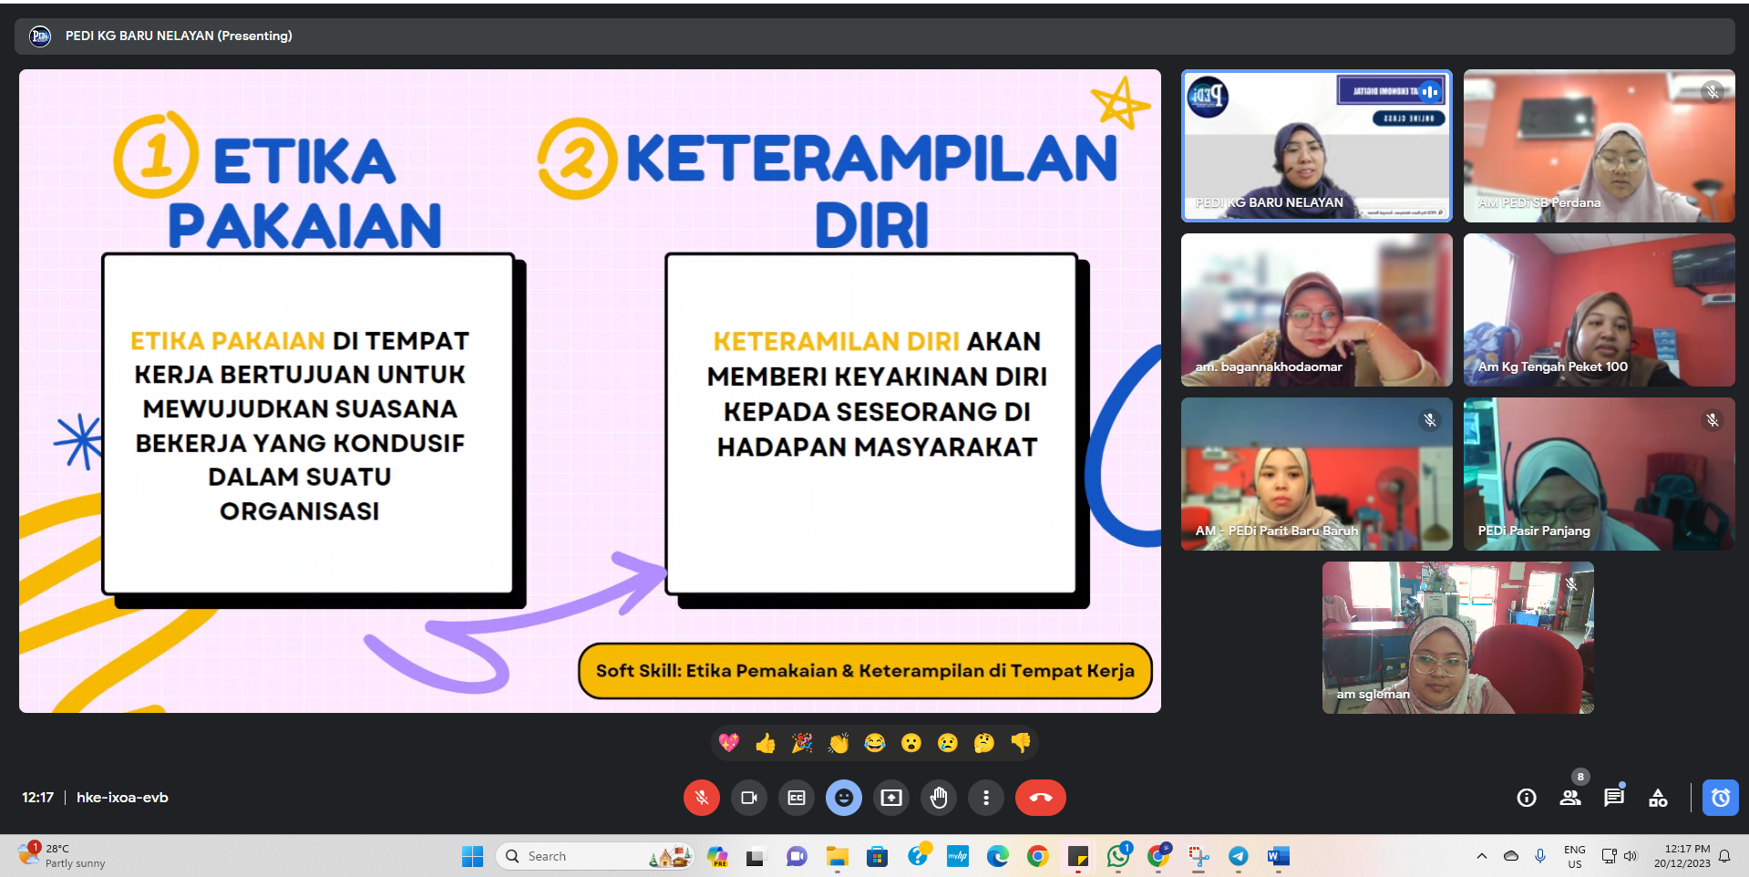Click the am sgleman participant tile
Image resolution: width=1749 pixels, height=877 pixels.
click(x=1457, y=637)
